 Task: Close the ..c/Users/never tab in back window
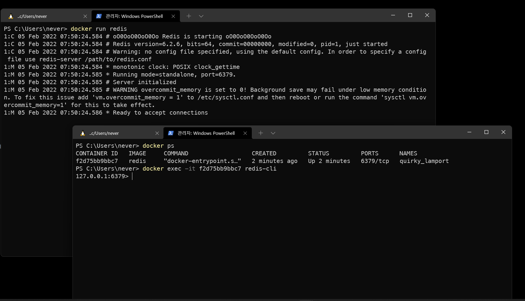(x=85, y=16)
